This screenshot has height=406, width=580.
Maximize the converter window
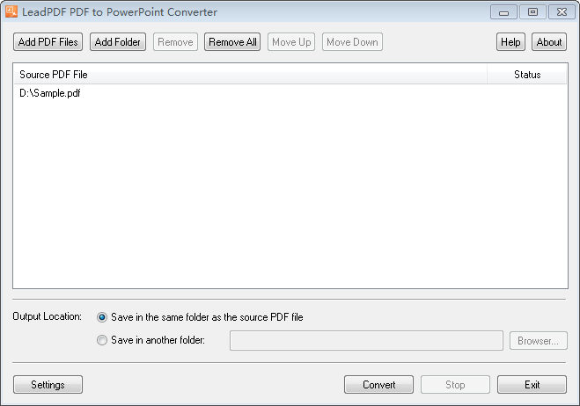532,12
